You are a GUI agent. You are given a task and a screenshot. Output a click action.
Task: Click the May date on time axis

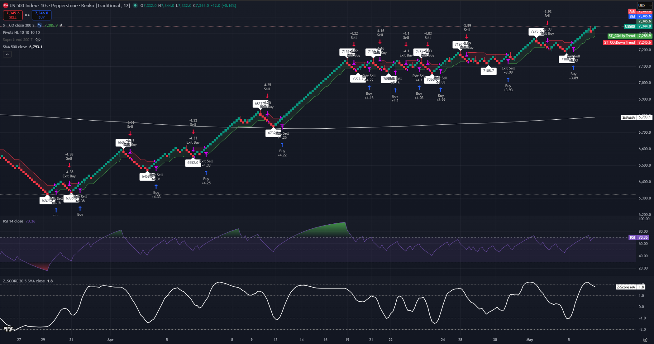530,340
